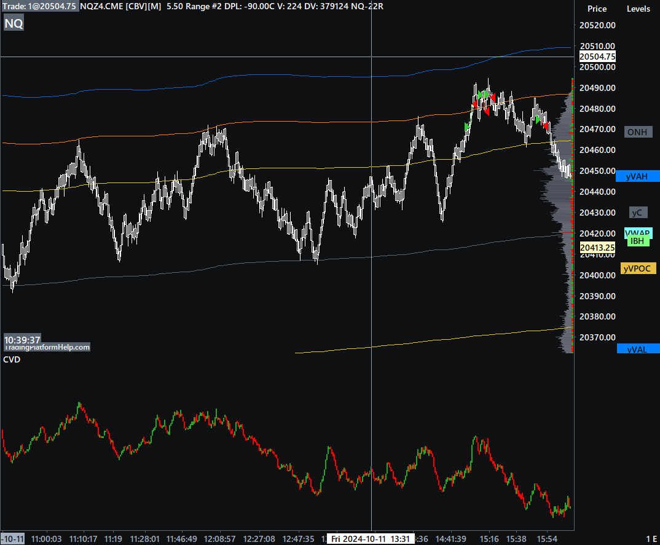The height and width of the screenshot is (545, 660).
Task: Click the green IBH level tag
Action: point(638,241)
